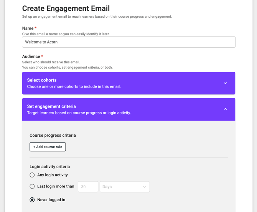Expand the Select cohorts chevron arrow
Image resolution: width=257 pixels, height=212 pixels.
225,83
